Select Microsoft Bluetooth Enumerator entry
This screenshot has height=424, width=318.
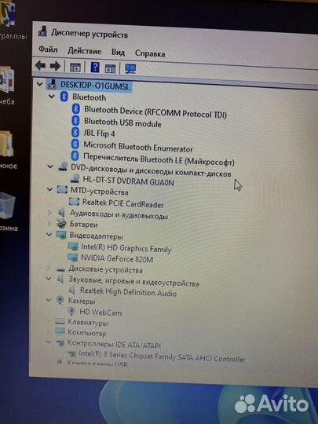point(138,147)
